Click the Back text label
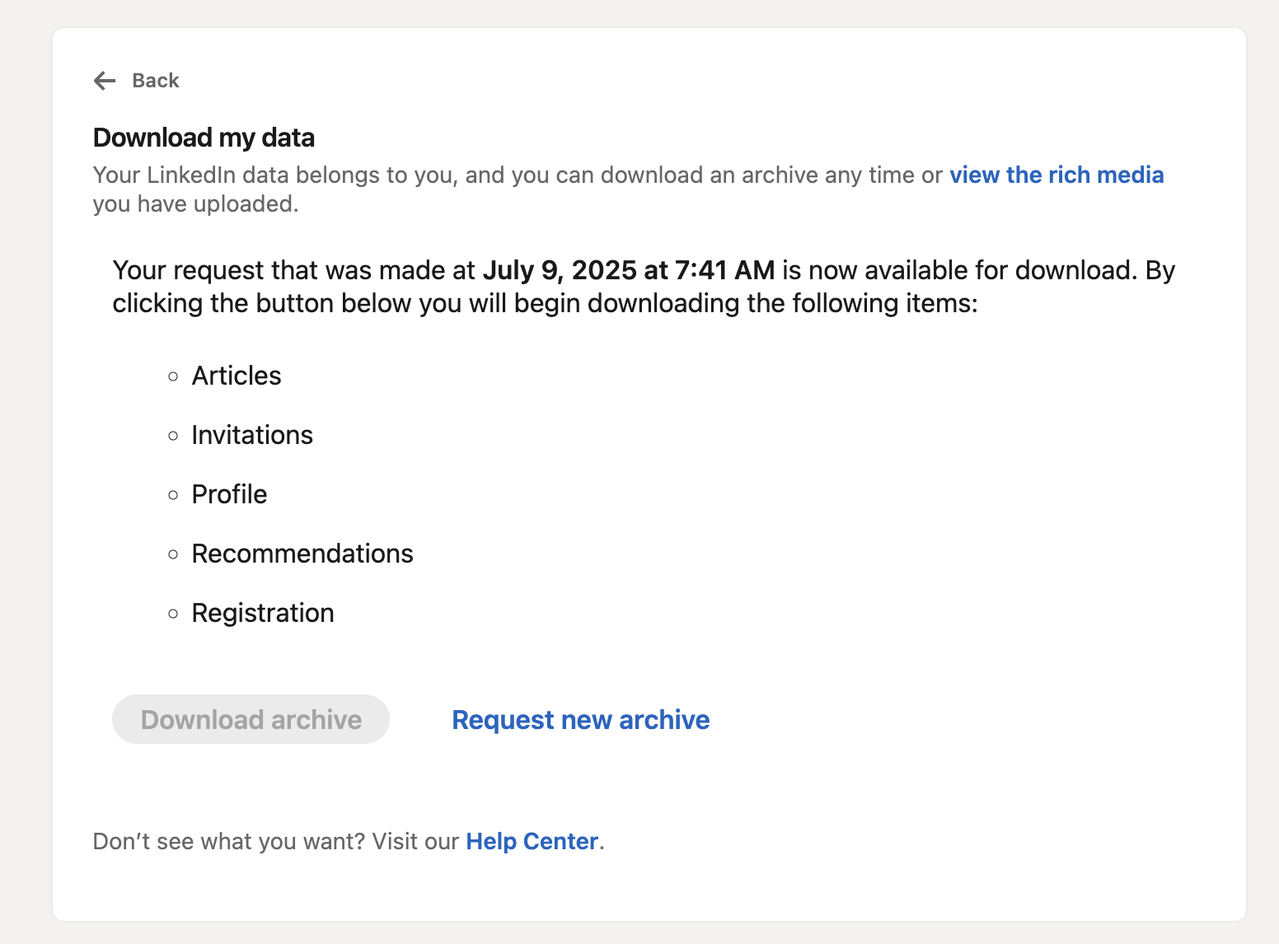The height and width of the screenshot is (944, 1279). coord(156,81)
